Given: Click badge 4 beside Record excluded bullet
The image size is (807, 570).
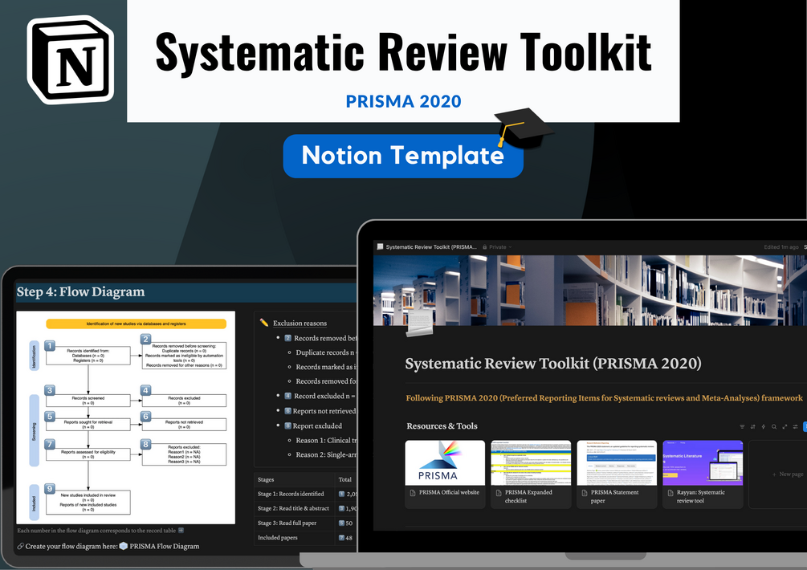Looking at the screenshot, I should tap(288, 396).
